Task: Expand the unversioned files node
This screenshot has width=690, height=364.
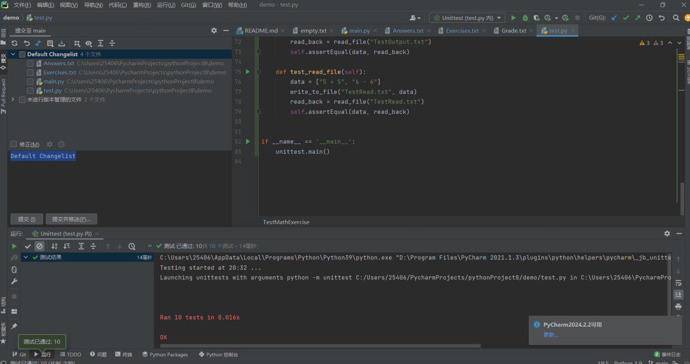Action: click(x=13, y=100)
